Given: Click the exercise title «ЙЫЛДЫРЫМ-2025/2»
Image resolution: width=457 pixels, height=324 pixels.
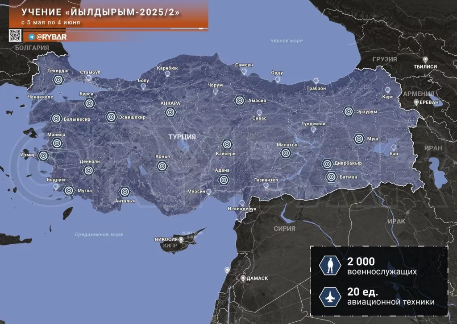Looking at the screenshot, I should tap(100, 12).
